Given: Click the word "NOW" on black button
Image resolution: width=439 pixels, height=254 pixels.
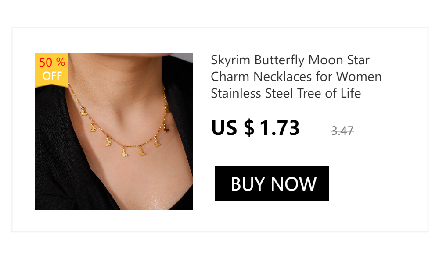Looking at the screenshot, I should pos(293,184).
